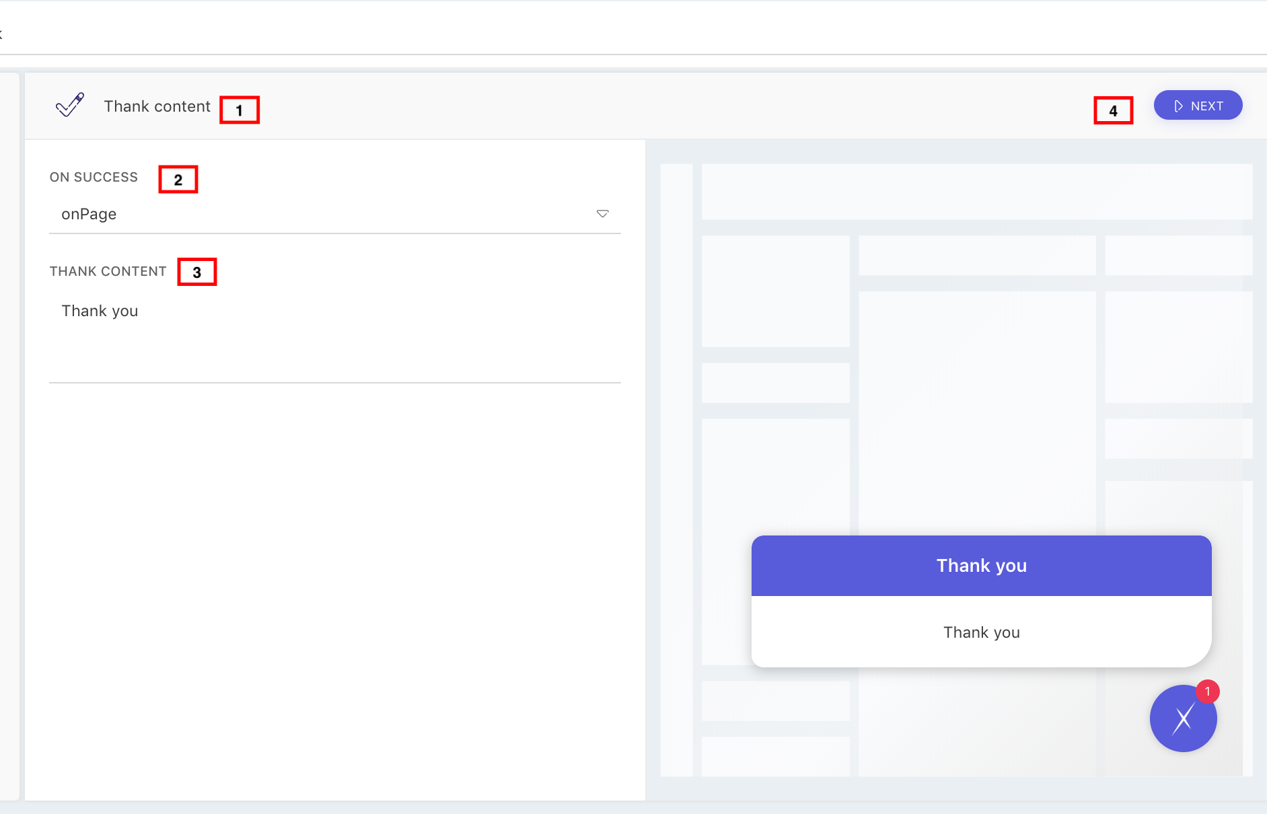Click the red annotation box numbered 3
This screenshot has width=1267, height=814.
[x=197, y=272]
